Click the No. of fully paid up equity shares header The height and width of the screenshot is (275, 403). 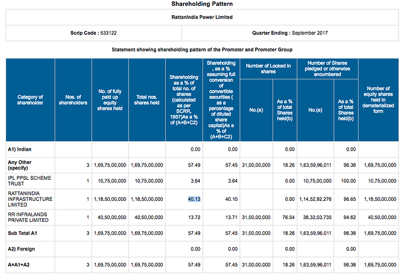[x=110, y=100]
